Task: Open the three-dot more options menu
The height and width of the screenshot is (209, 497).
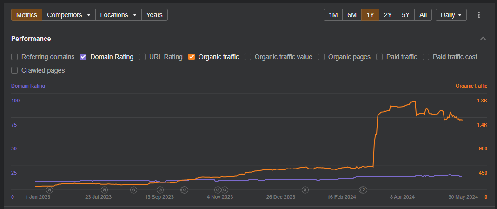Action: (479, 15)
